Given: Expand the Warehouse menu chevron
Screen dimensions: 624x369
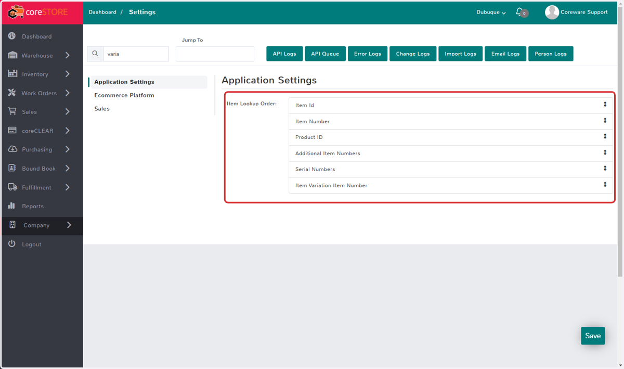Looking at the screenshot, I should [68, 55].
